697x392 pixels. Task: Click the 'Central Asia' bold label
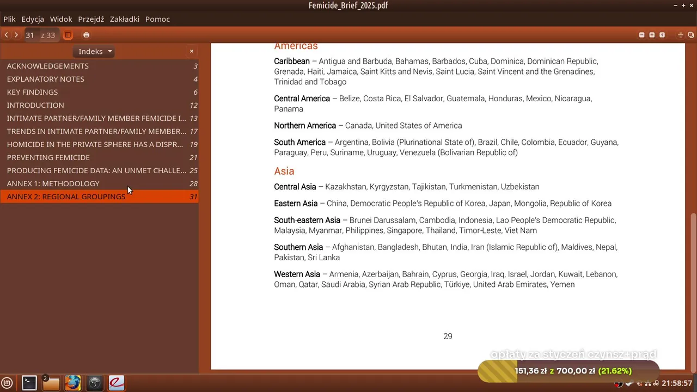(x=295, y=187)
